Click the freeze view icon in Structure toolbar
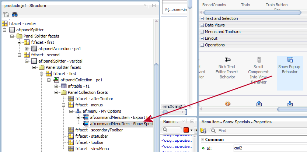 tap(6, 14)
